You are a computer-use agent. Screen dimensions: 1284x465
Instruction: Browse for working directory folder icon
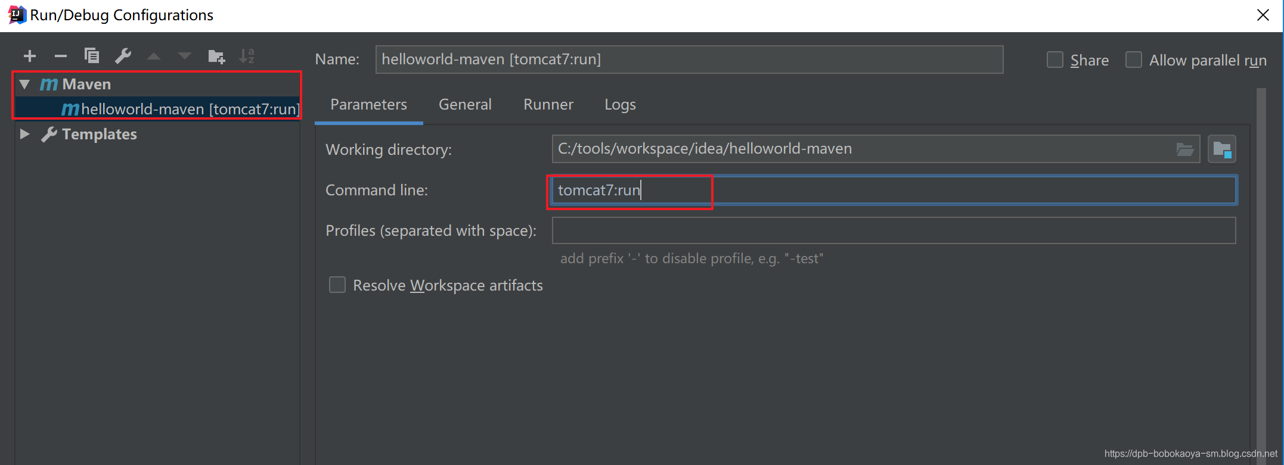click(x=1184, y=149)
